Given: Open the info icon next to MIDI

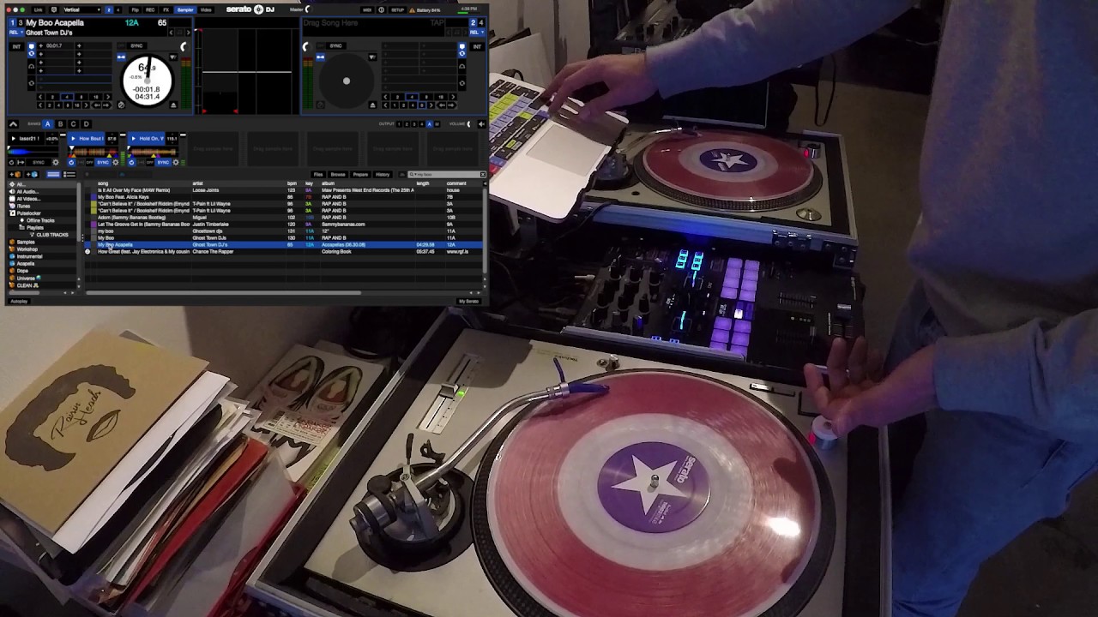Looking at the screenshot, I should click(x=381, y=10).
